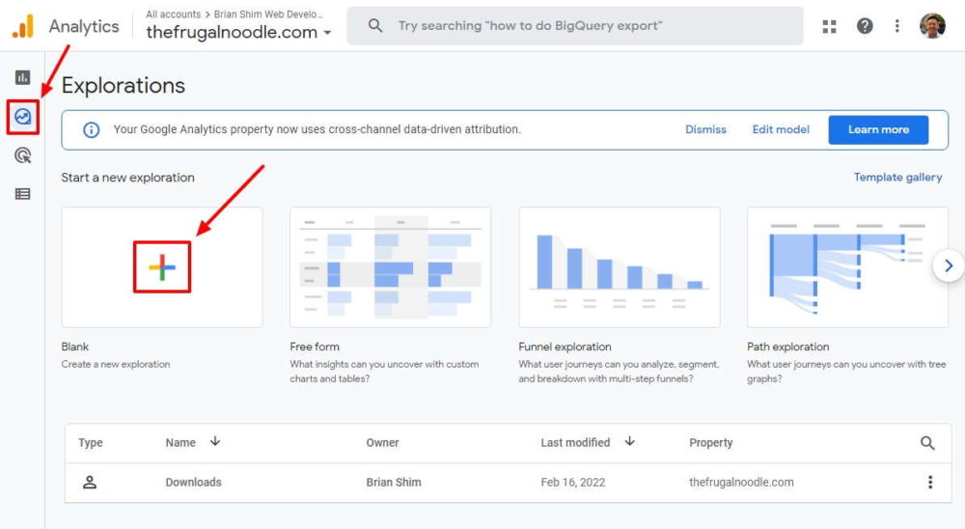Open the Template gallery link
The image size is (965, 529).
[x=897, y=178]
